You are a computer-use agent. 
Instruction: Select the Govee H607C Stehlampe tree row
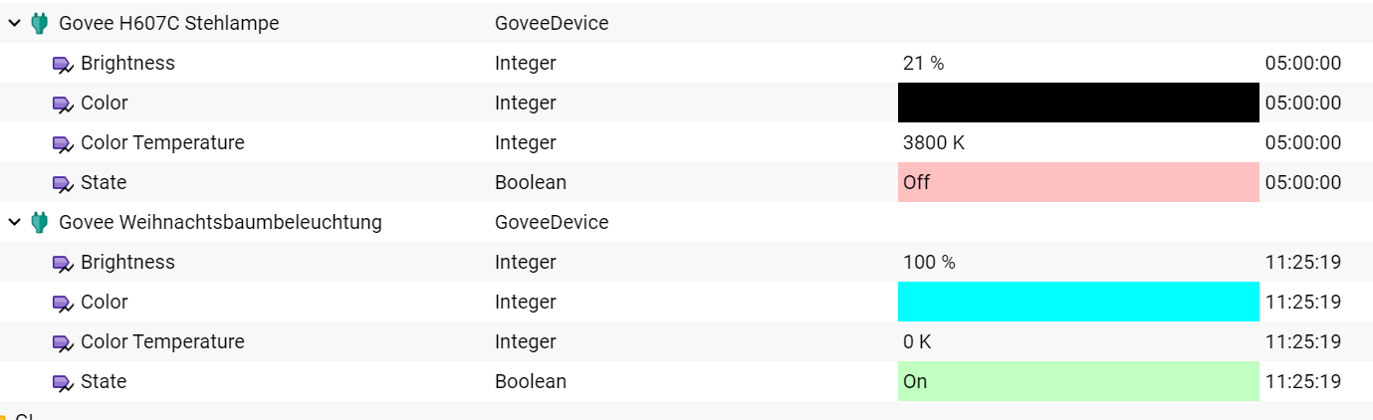tap(686, 23)
